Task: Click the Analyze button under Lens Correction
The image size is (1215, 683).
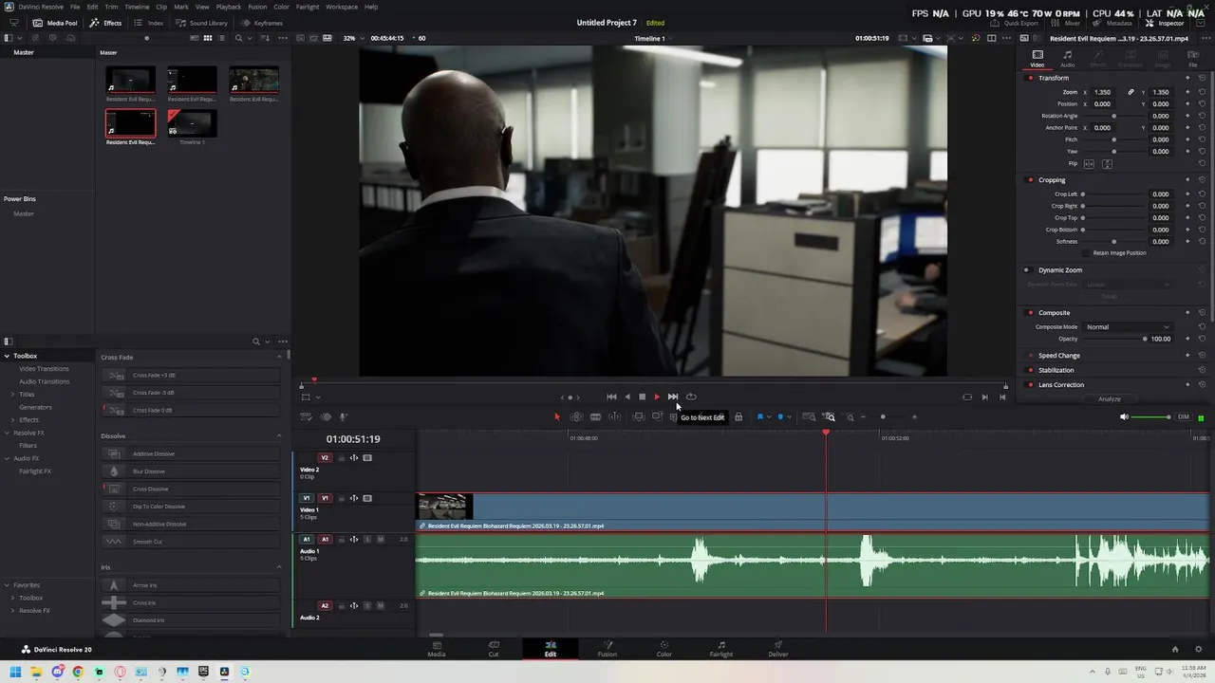Action: click(1110, 398)
